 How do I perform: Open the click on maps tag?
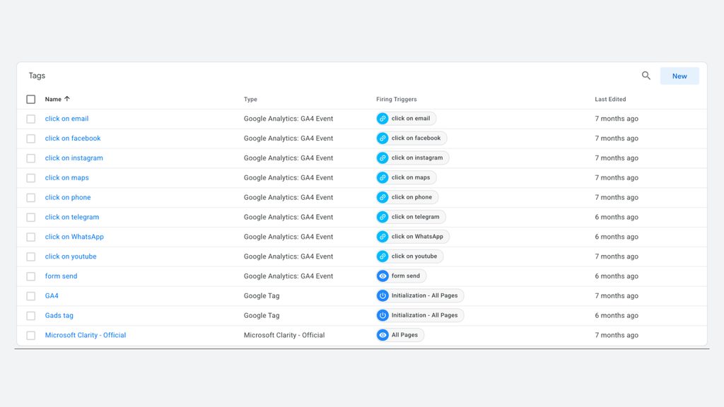66,177
